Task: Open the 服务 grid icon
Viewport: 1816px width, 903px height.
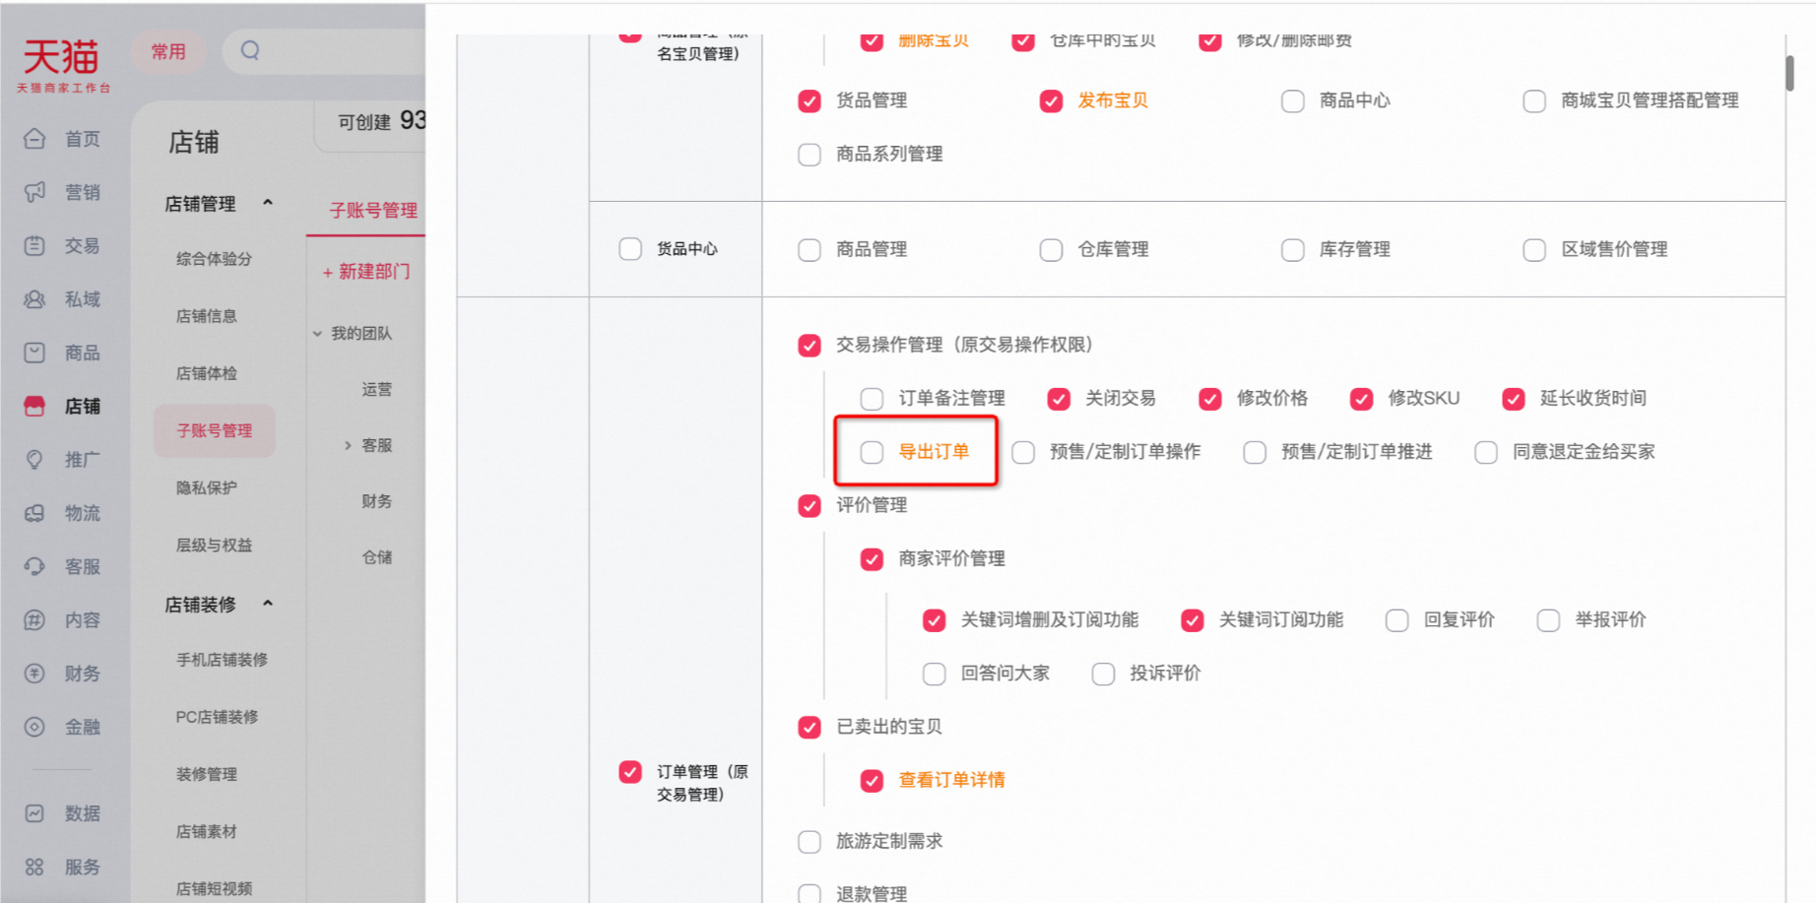Action: click(x=34, y=867)
